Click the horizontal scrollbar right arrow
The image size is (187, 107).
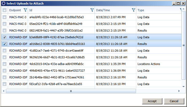pyautogui.click(x=179, y=91)
